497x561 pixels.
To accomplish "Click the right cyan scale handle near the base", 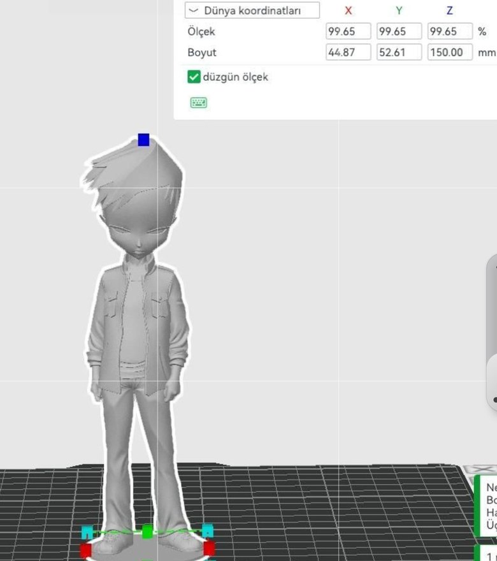I will coord(207,530).
